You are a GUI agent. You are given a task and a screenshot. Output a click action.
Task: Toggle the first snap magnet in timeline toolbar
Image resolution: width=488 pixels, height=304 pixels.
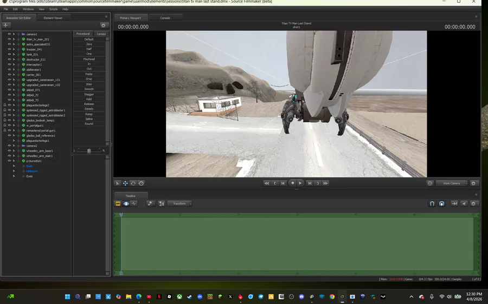pyautogui.click(x=432, y=204)
